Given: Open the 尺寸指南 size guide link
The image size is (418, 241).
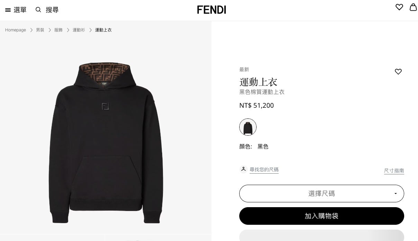Looking at the screenshot, I should coord(394,171).
